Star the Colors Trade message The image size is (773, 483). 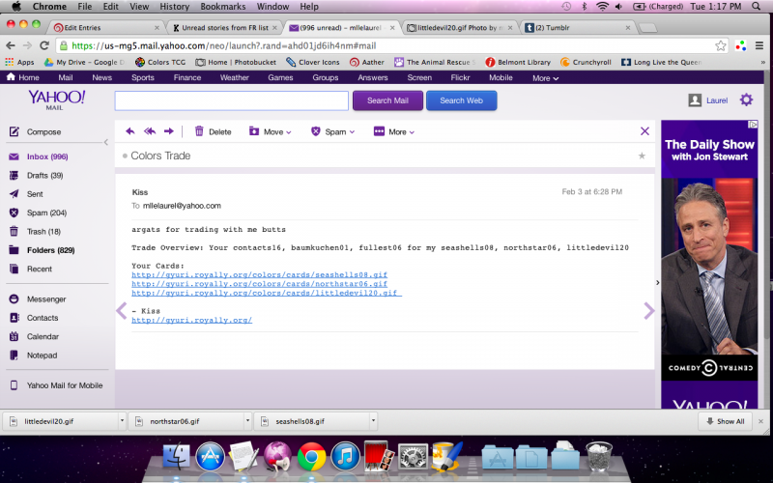(642, 156)
